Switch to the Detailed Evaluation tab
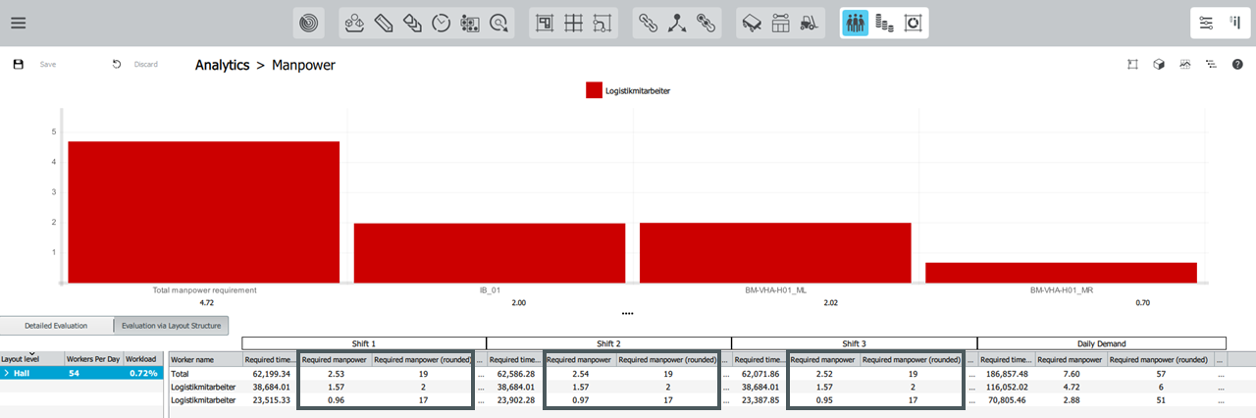Screen dimensions: 1256x418 [x=56, y=325]
